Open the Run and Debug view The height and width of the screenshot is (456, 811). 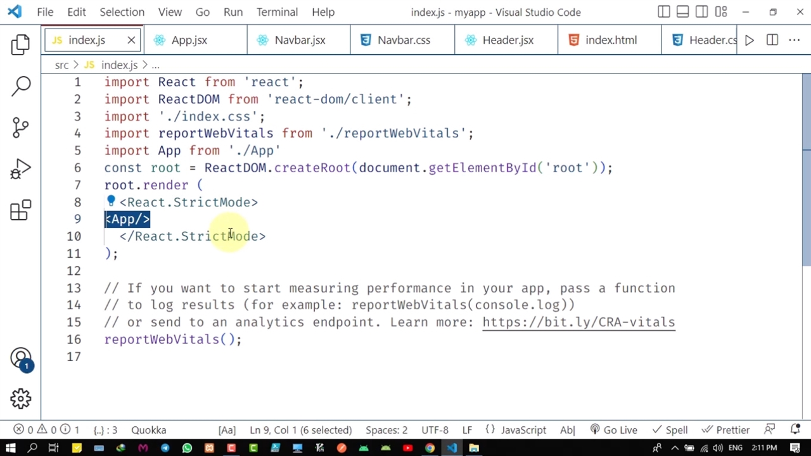click(x=20, y=169)
